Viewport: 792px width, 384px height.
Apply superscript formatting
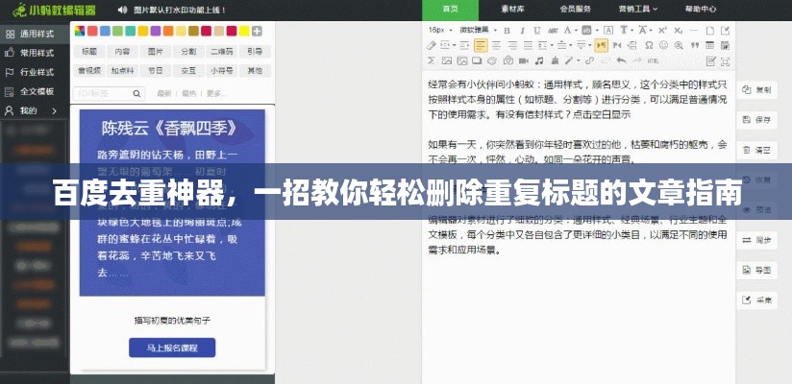661,31
